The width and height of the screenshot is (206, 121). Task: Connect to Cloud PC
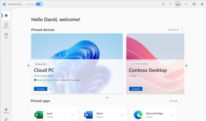click(x=41, y=89)
